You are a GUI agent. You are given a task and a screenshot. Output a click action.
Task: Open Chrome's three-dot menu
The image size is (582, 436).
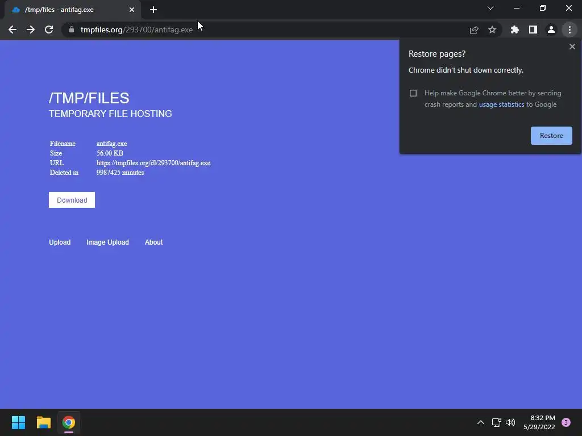point(569,30)
